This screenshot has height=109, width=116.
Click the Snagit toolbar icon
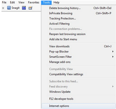coord(9,8)
